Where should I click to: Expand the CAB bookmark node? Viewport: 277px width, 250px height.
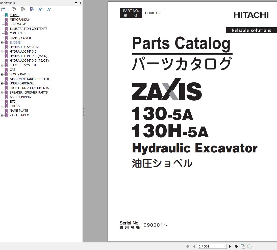(x=2, y=70)
